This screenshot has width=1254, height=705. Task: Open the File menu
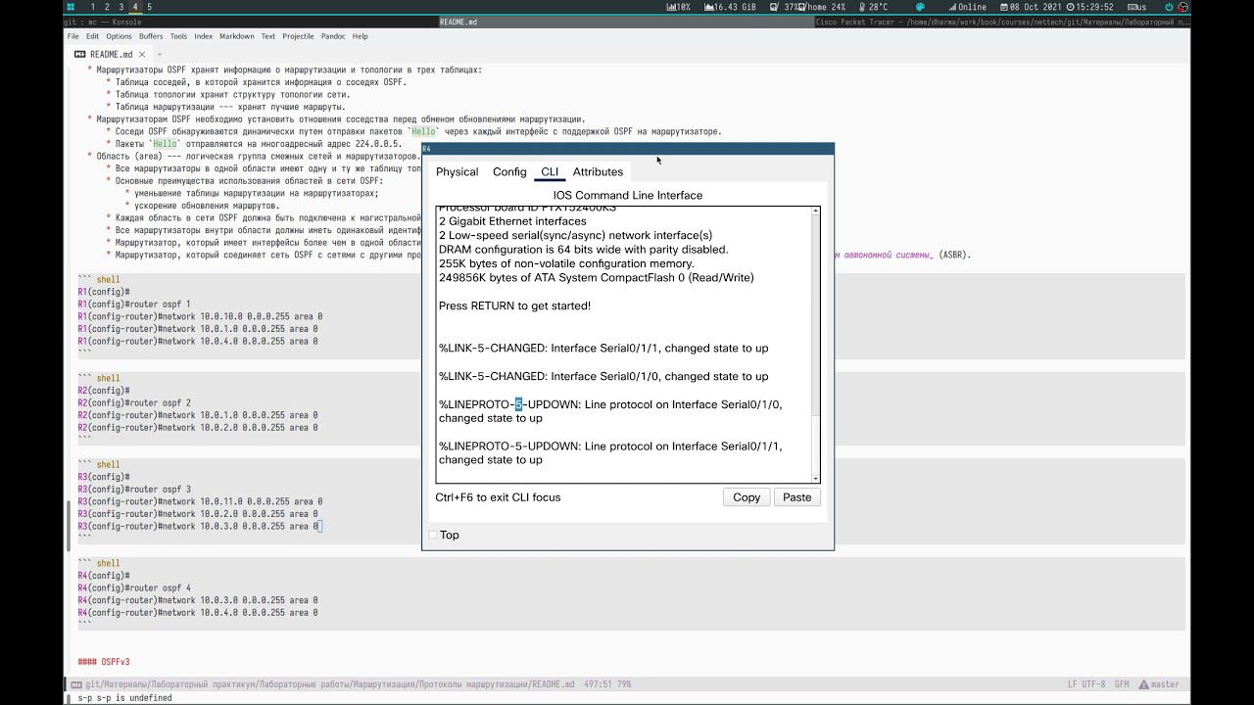click(72, 36)
